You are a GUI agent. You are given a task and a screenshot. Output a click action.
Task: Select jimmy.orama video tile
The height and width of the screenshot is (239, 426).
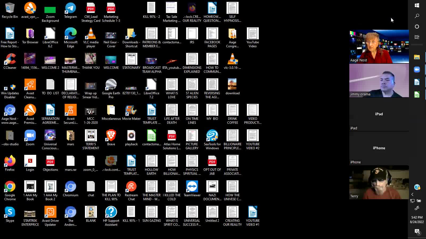click(x=379, y=80)
